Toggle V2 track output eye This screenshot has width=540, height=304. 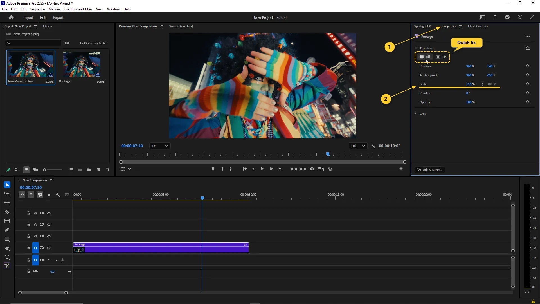(49, 236)
